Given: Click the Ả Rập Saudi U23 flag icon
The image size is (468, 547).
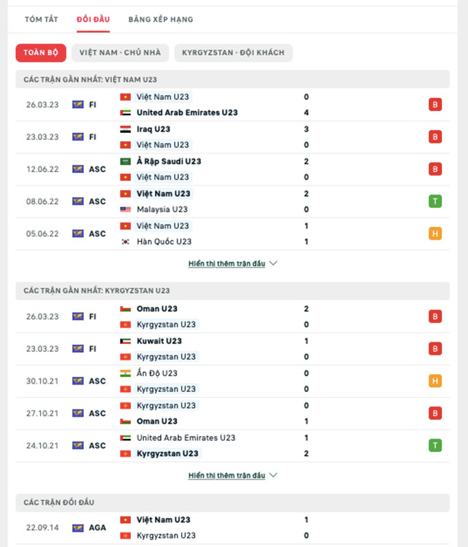Looking at the screenshot, I should coord(125,162).
